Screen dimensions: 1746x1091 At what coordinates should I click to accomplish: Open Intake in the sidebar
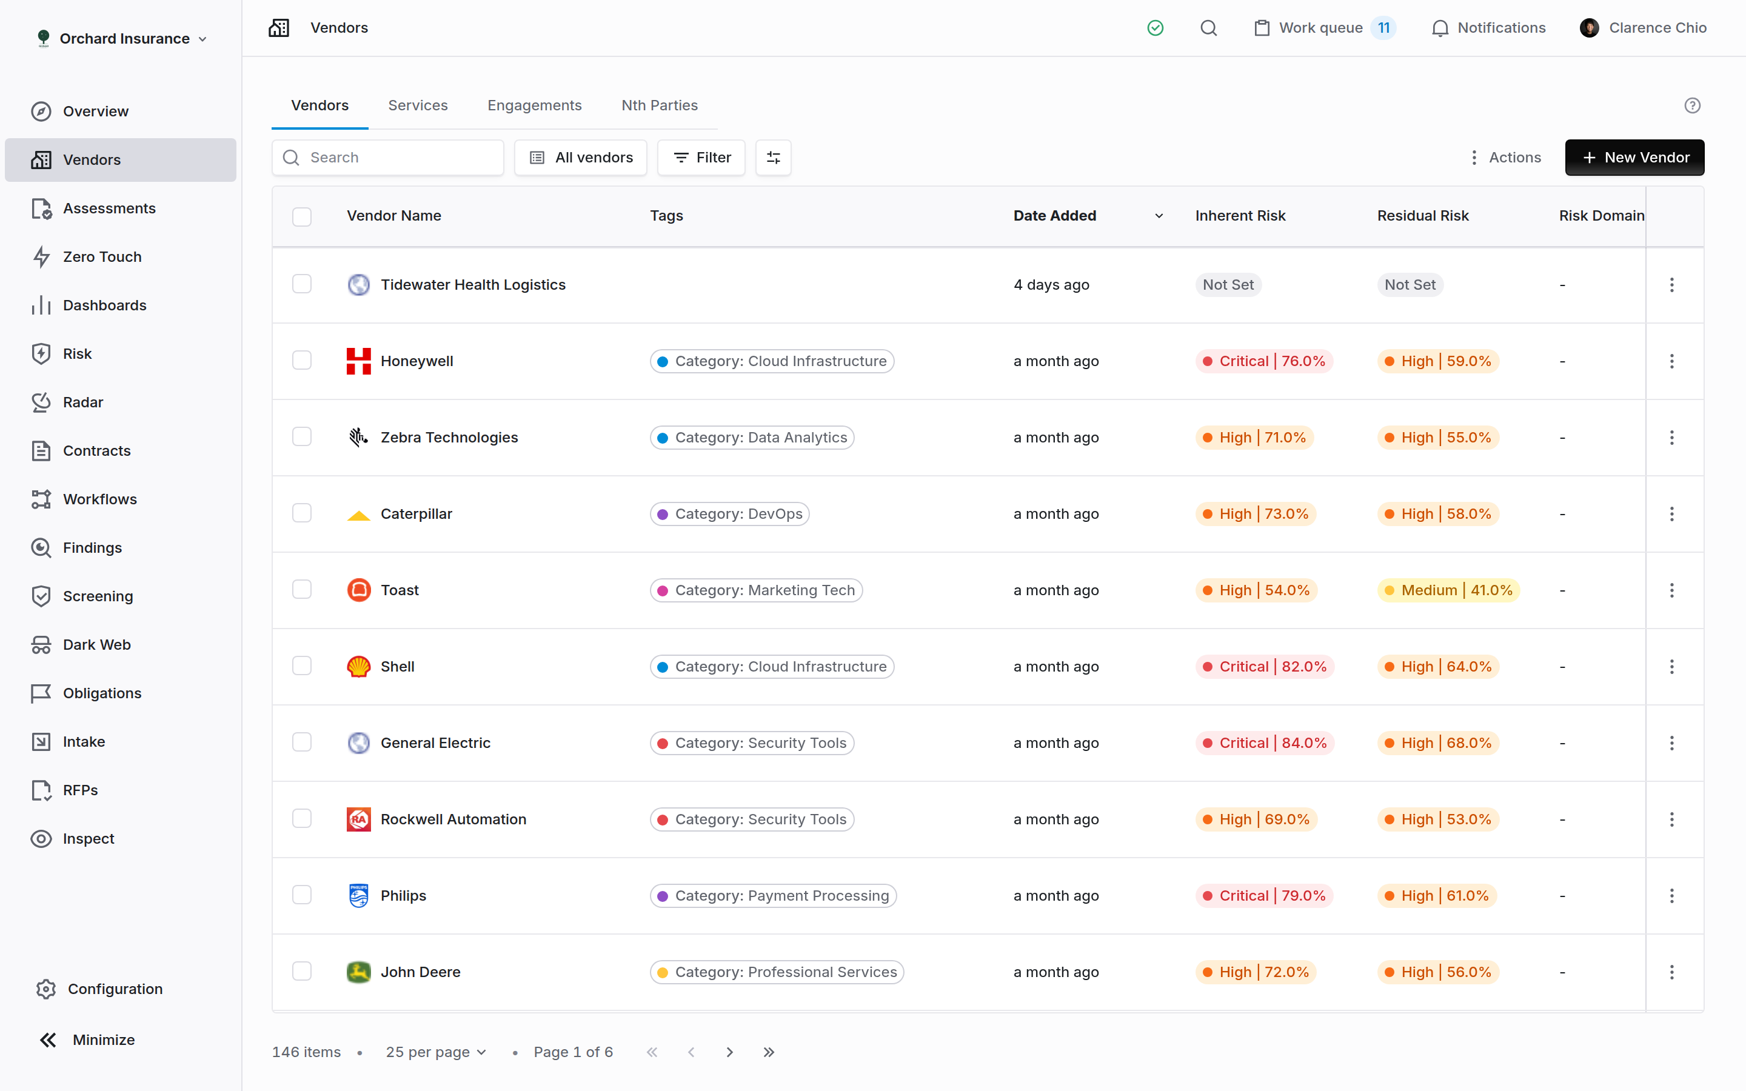[121, 742]
